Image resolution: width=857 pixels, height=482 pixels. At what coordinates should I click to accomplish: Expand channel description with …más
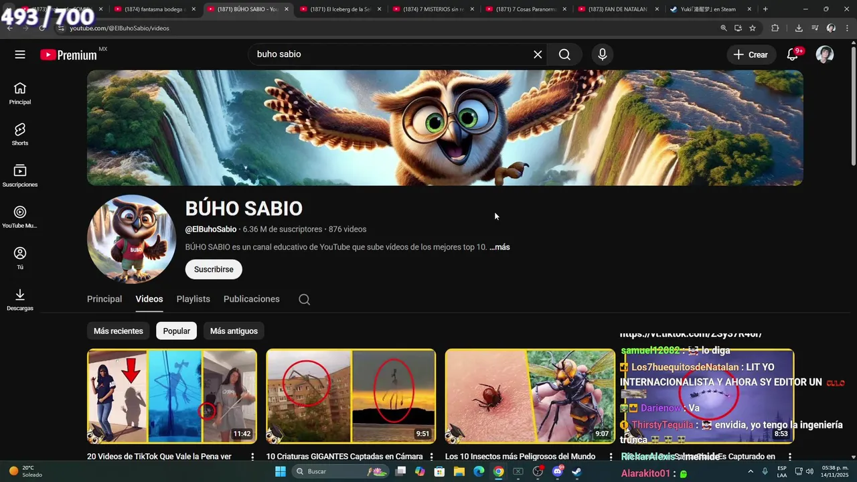click(499, 247)
